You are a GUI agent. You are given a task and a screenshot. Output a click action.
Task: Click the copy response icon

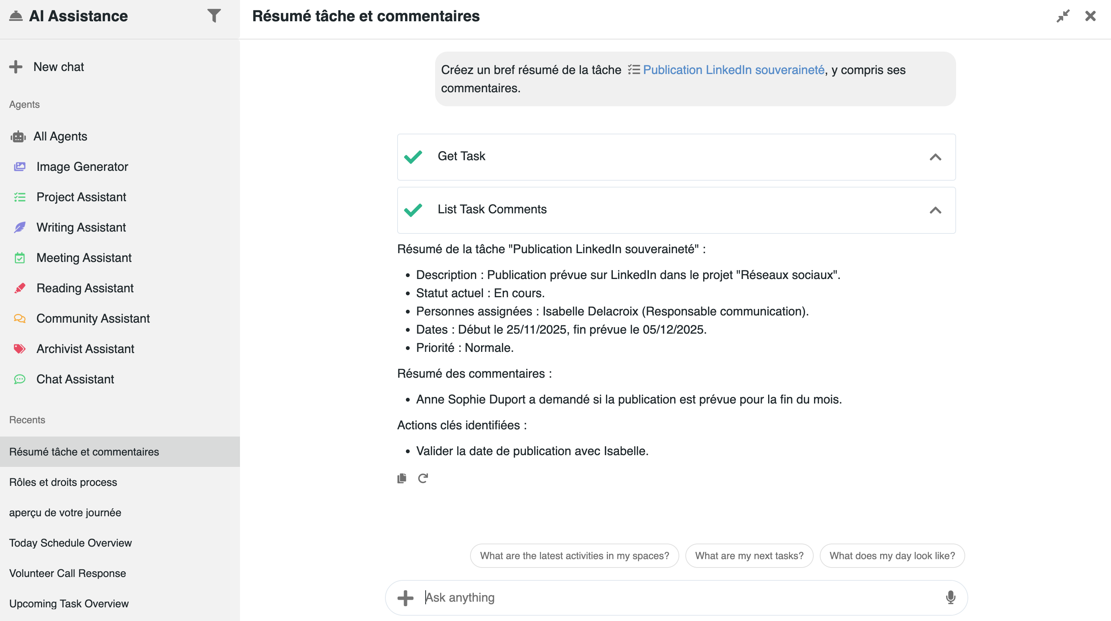[x=401, y=478]
